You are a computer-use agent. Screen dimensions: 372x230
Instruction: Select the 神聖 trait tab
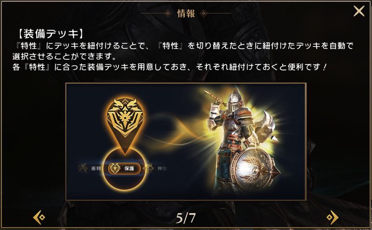(156, 168)
